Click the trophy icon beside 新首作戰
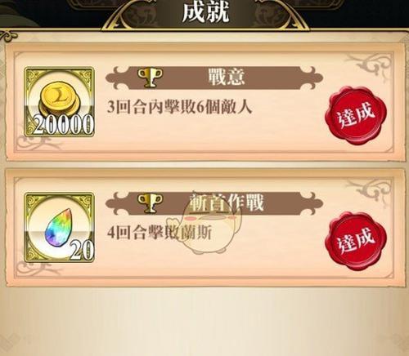Viewport: 409px width, 356px height. [x=150, y=203]
